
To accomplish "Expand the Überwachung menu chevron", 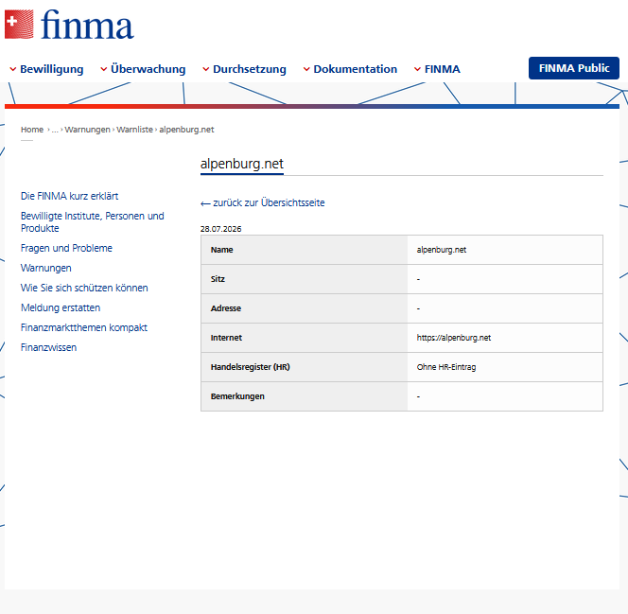I will coord(104,69).
